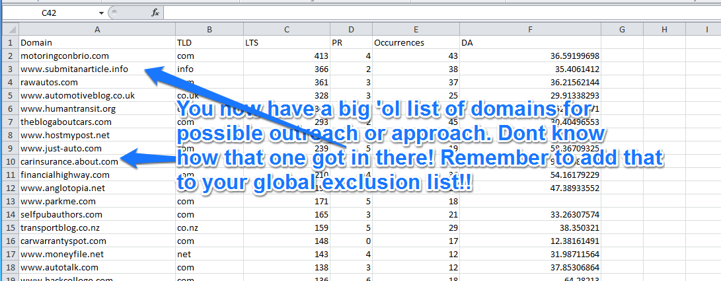Screen dimensions: 721x281
Task: Select column A header
Action: point(97,29)
